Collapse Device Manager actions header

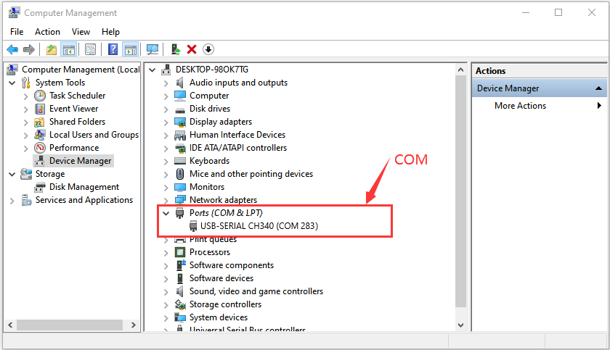(598, 88)
